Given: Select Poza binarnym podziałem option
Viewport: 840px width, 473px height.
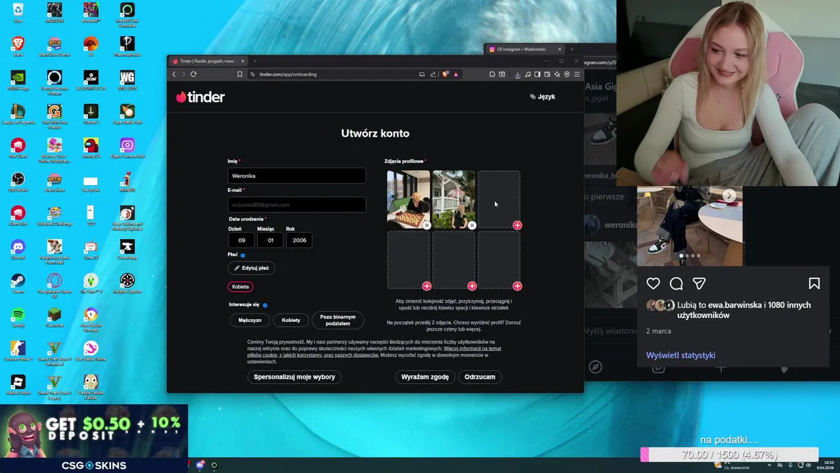Looking at the screenshot, I should tap(338, 320).
